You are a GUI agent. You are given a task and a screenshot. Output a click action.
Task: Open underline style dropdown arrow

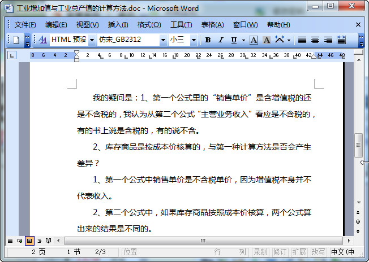(243, 41)
